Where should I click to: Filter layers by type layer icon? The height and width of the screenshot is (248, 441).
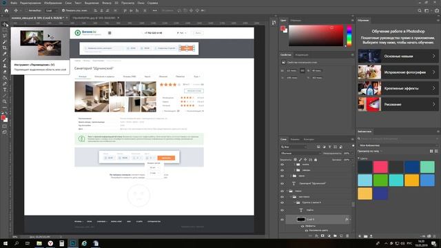coord(329,147)
